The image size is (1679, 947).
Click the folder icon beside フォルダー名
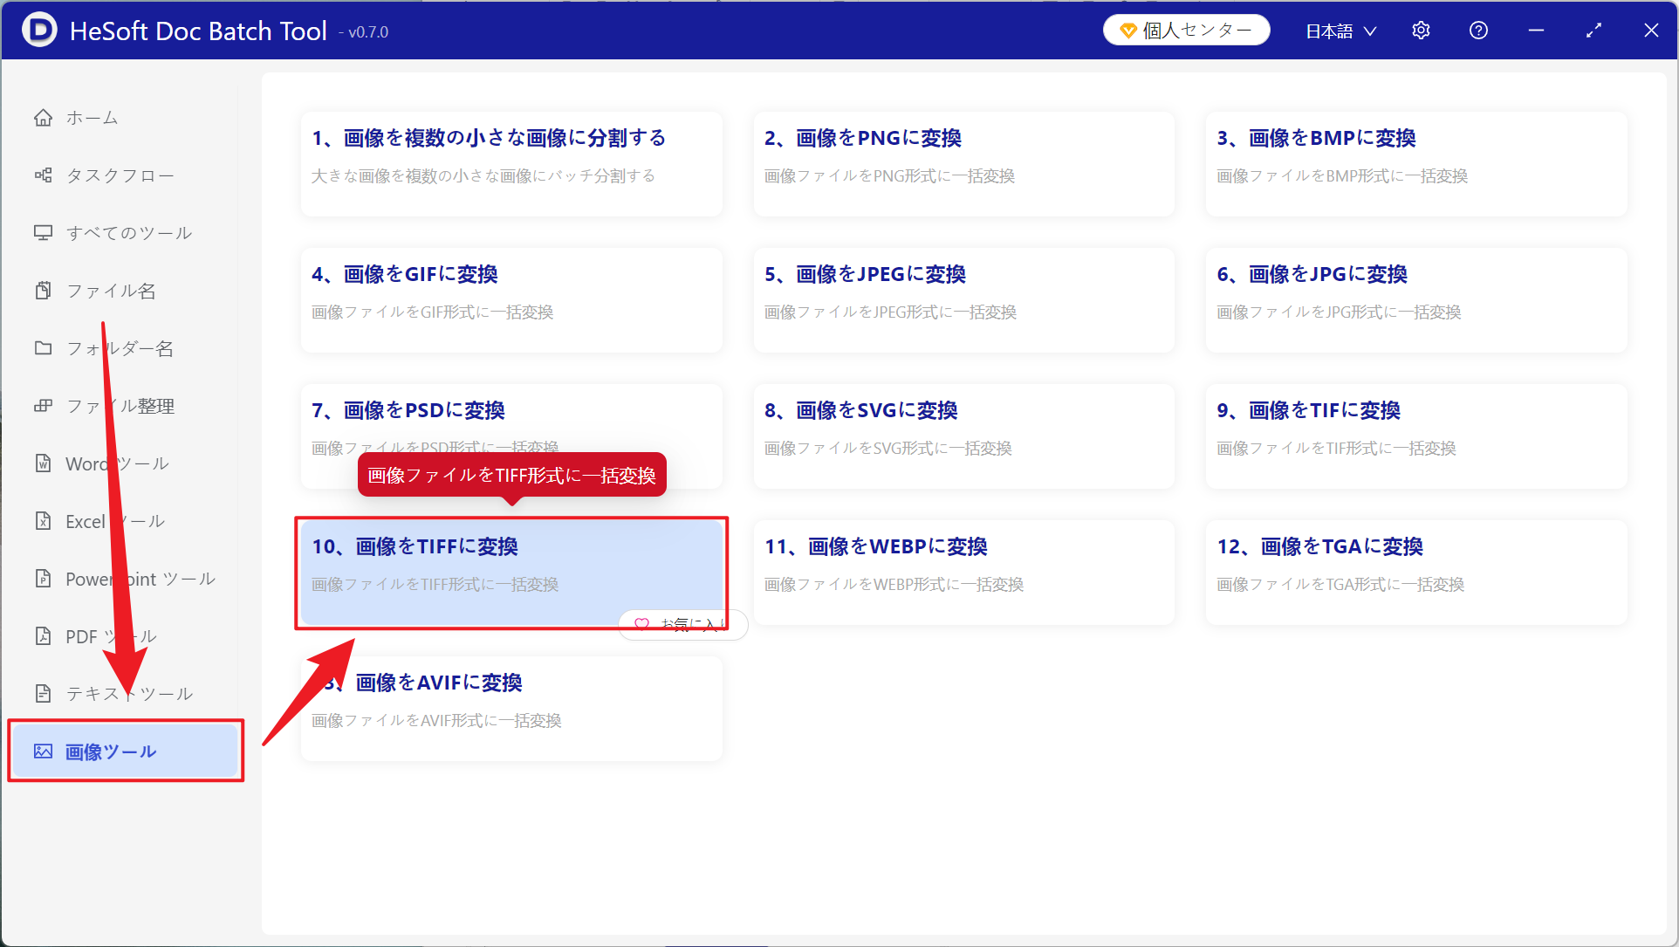coord(43,348)
